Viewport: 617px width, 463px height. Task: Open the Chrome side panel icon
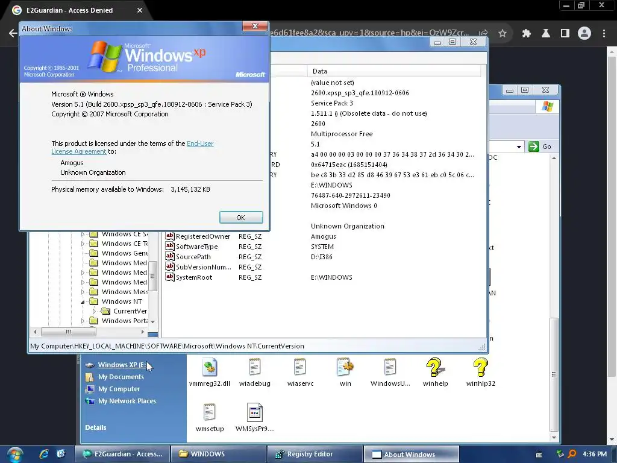pos(565,33)
